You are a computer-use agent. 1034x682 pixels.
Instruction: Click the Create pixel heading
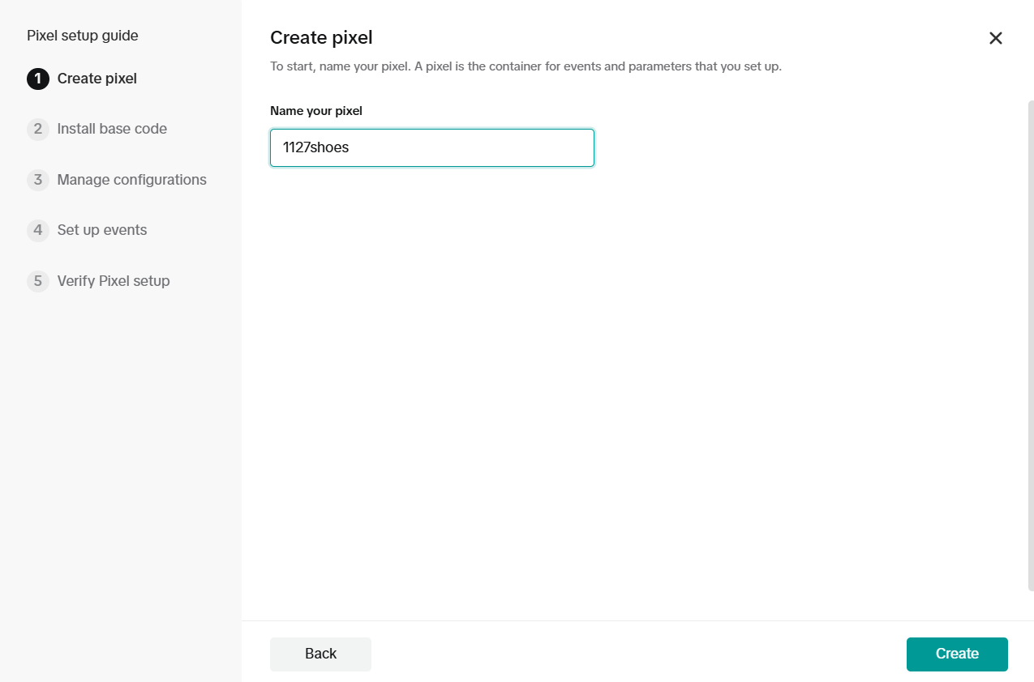321,37
